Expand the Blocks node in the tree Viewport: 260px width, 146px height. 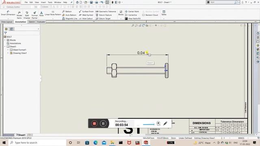point(5,40)
